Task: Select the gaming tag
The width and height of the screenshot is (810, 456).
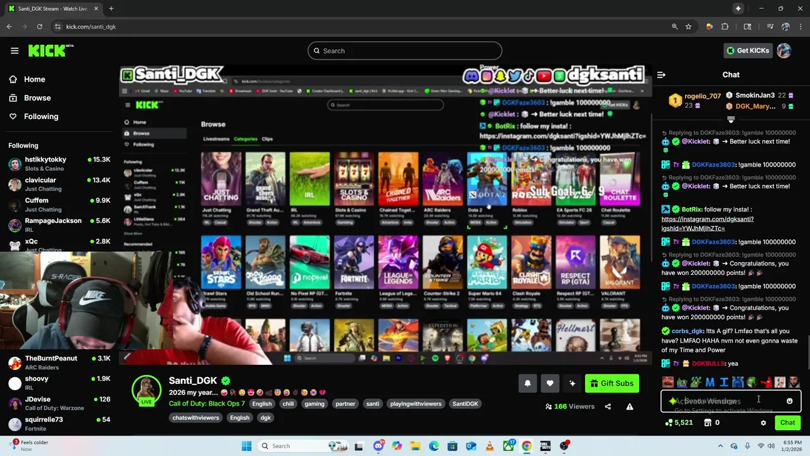Action: coord(314,404)
